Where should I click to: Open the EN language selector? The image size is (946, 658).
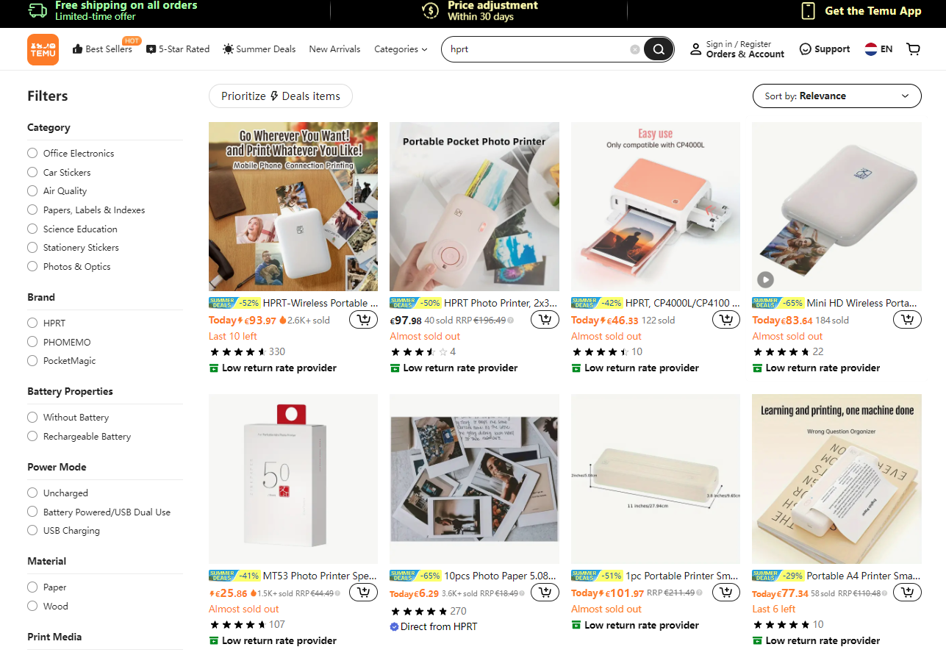click(x=878, y=49)
